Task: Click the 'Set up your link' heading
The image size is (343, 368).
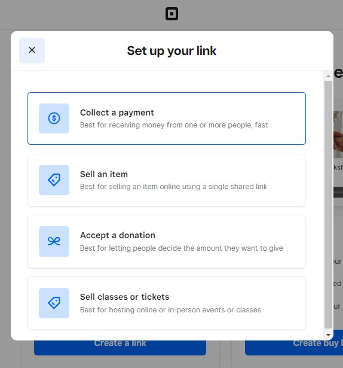Action: [x=171, y=51]
